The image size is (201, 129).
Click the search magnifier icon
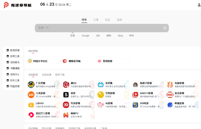tap(165, 28)
